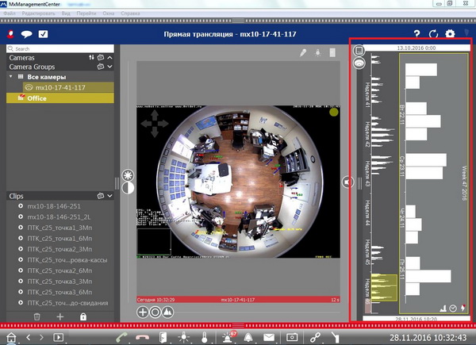This screenshot has width=476, height=345.
Task: Click the clock icon at timeline bottom
Action: 453,309
